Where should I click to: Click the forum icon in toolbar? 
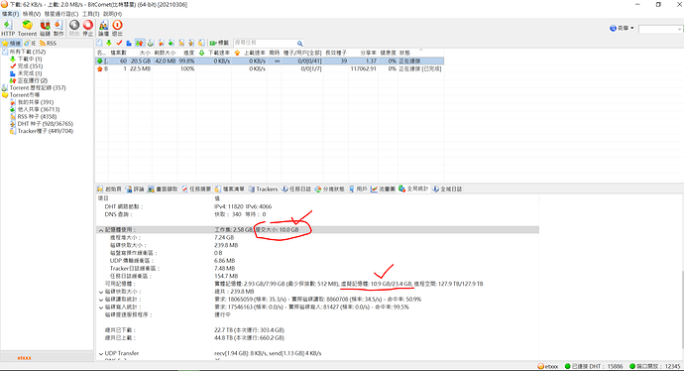tap(103, 28)
